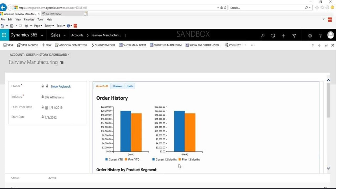Open the Safety dropdown in browser toolbar

(x=49, y=26)
